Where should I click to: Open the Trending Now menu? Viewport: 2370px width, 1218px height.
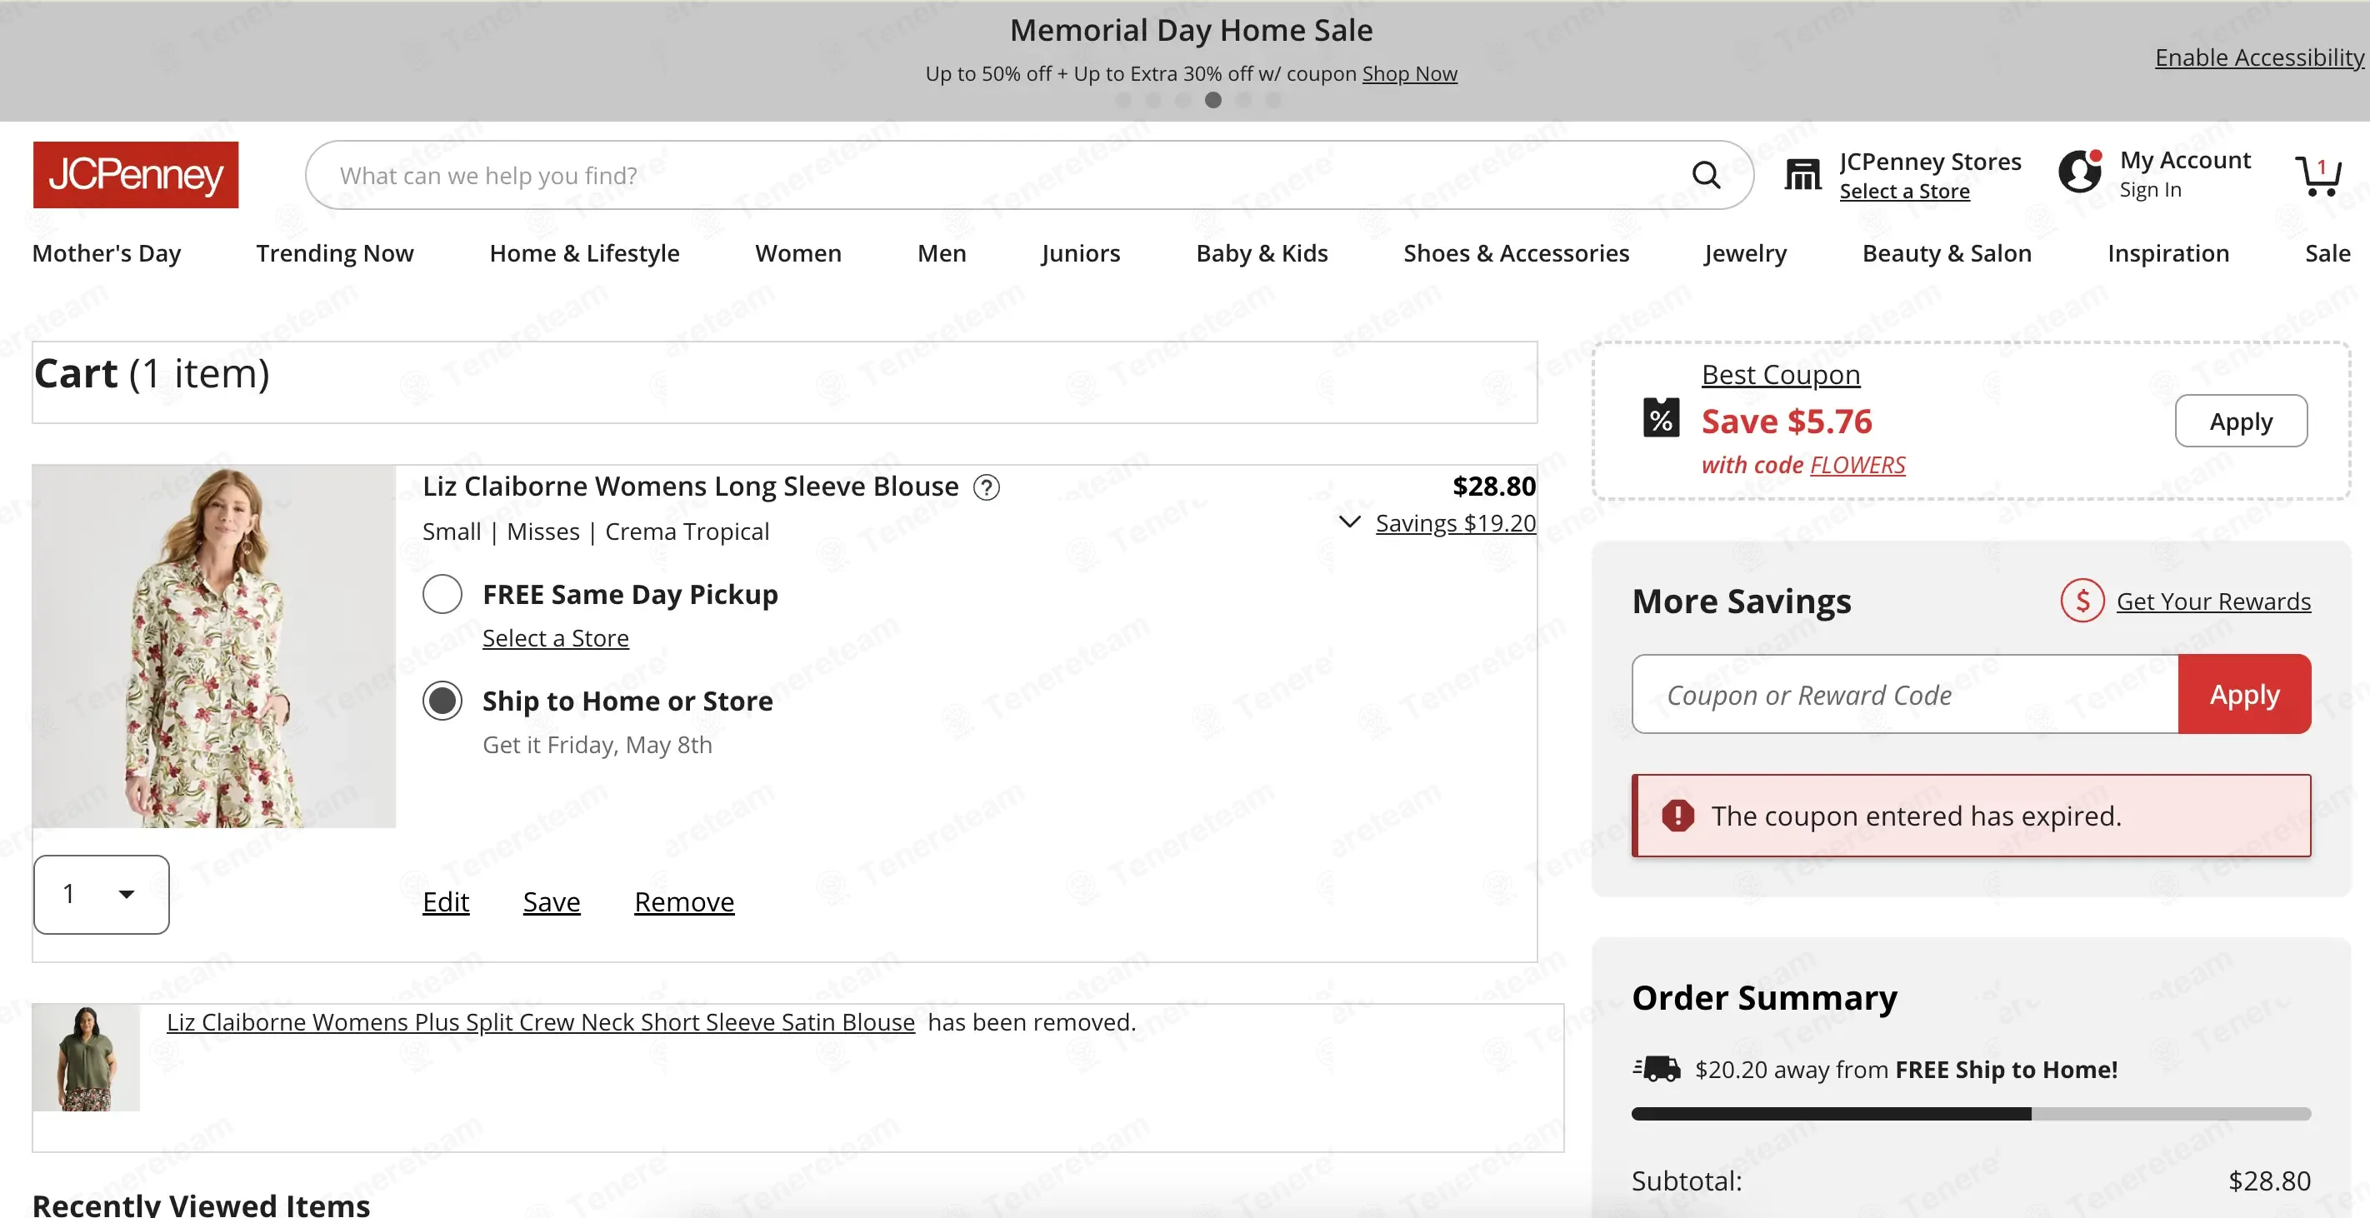[335, 253]
